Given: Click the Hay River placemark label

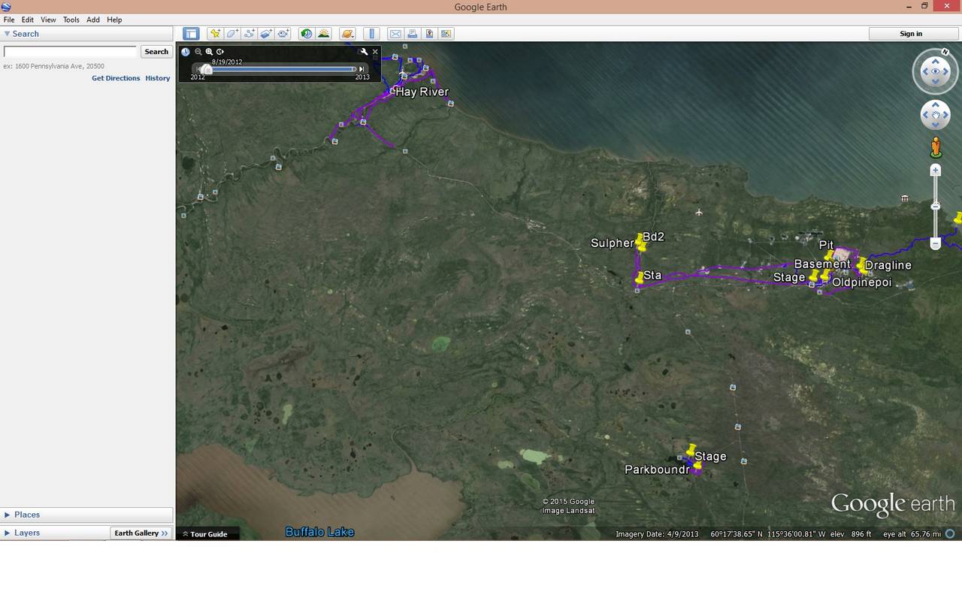Looking at the screenshot, I should pos(422,92).
